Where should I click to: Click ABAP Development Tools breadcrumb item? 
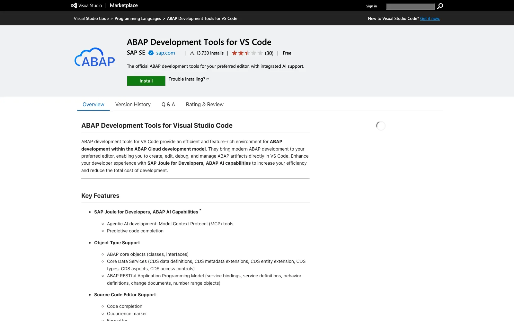202,19
